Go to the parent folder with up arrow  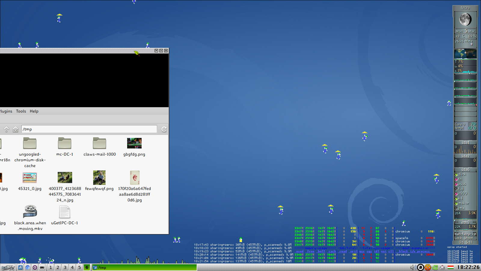(6, 129)
